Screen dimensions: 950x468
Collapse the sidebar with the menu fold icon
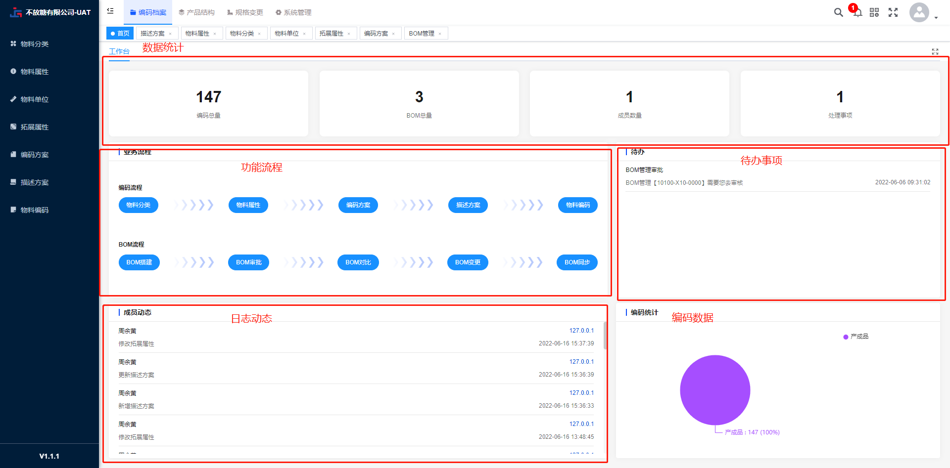click(110, 11)
